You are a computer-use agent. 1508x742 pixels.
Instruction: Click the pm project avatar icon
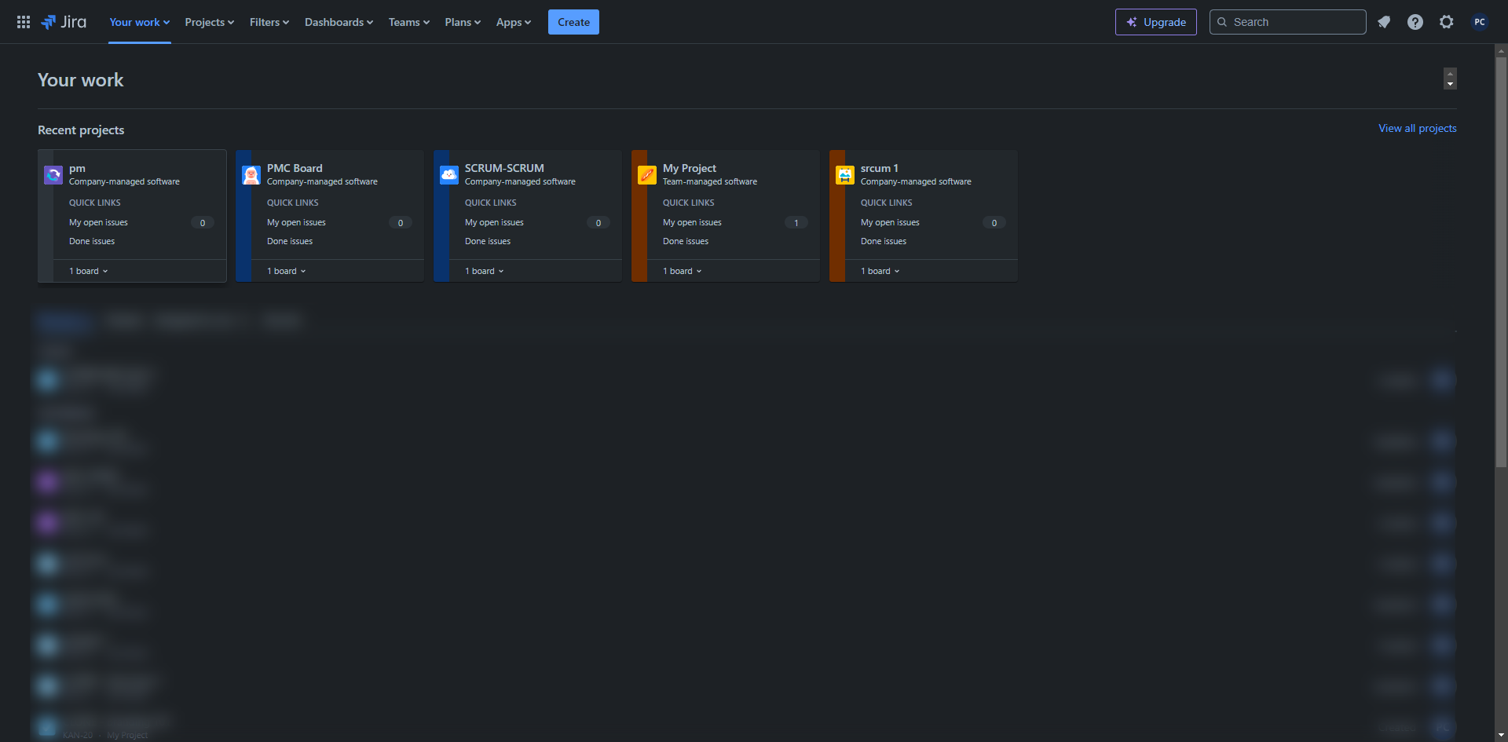point(53,174)
